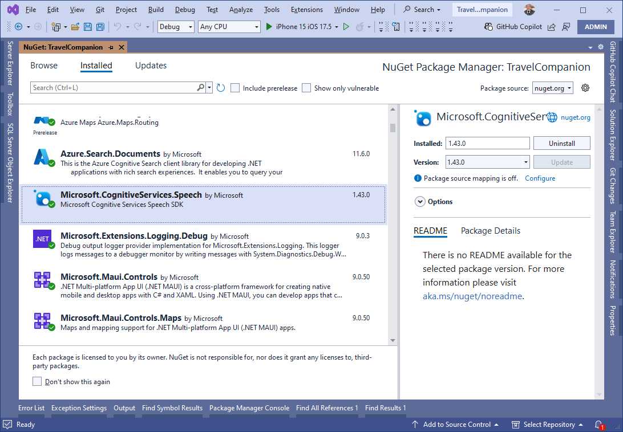This screenshot has height=432, width=623.
Task: Switch to the Browse tab
Action: point(44,66)
